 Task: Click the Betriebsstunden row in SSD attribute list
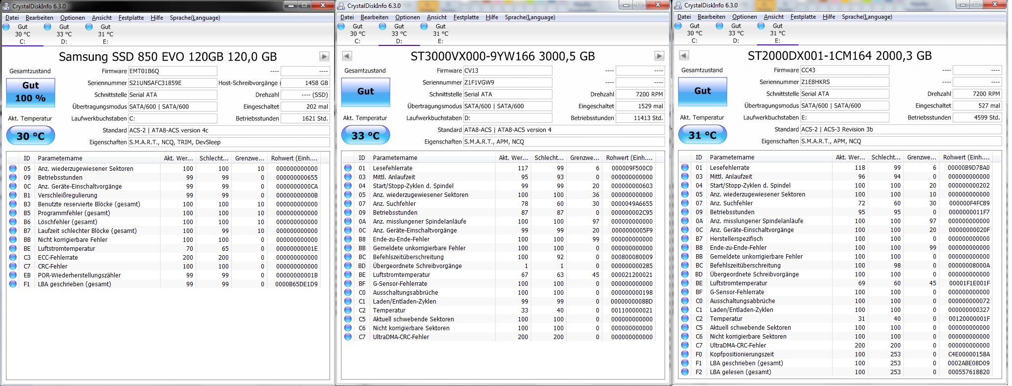pos(165,177)
